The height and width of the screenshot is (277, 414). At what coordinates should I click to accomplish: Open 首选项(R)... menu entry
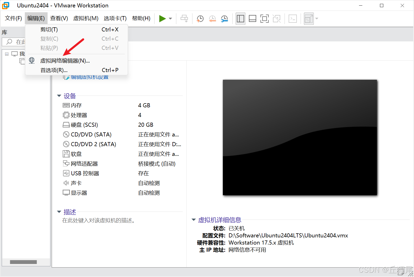click(77, 70)
